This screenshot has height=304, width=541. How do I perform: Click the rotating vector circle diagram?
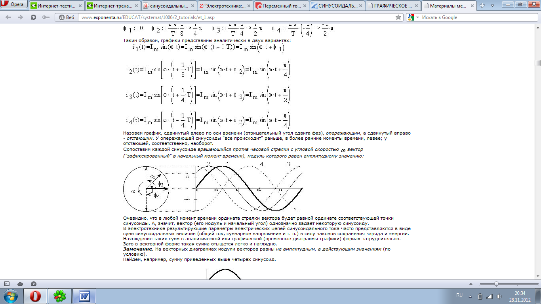pos(146,190)
